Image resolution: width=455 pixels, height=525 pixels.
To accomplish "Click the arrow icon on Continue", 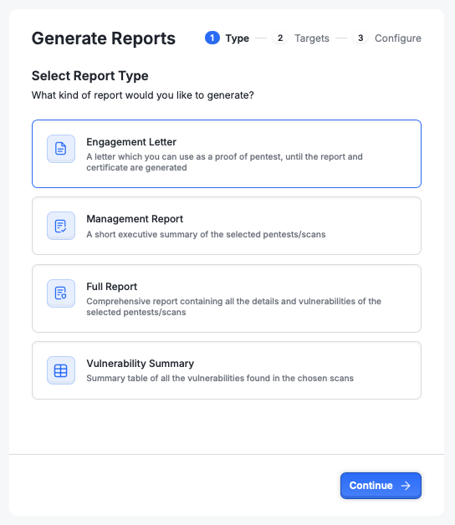I will 406,486.
